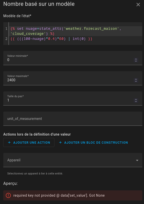
Task: Open the Appareil dropdown arrow
Action: pos(137,160)
